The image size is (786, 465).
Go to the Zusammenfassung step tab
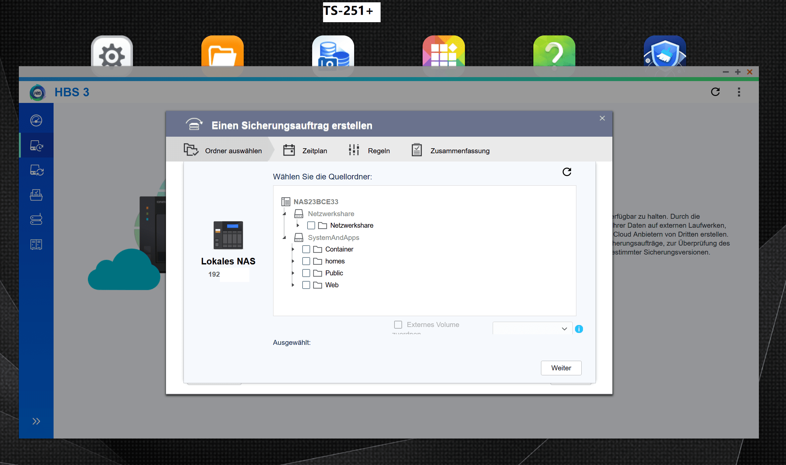(450, 151)
